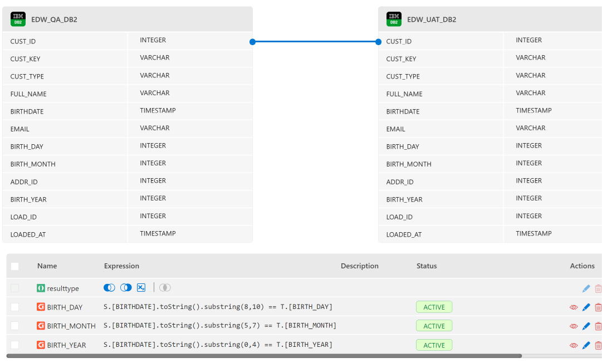
Task: Click the CUST_ID connector dot on EDW_QA_DB2
Action: (x=252, y=42)
